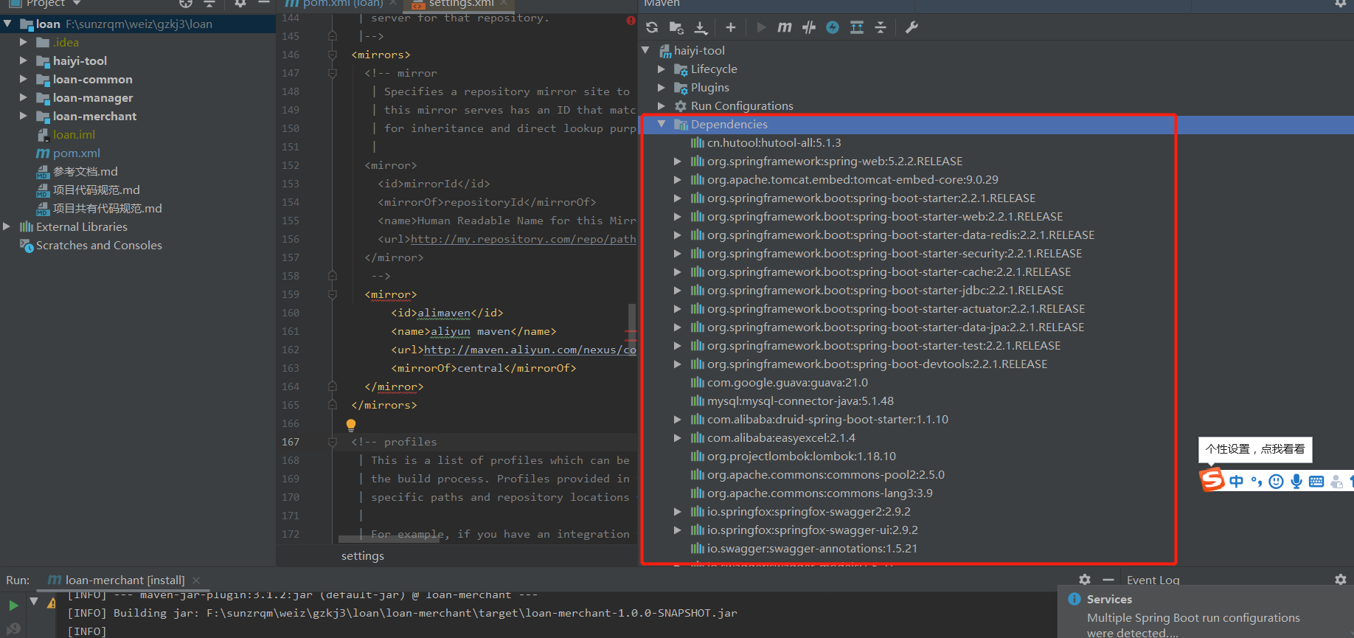The width and height of the screenshot is (1354, 638).
Task: Expand Run Configurations in Maven panel
Action: pos(662,105)
